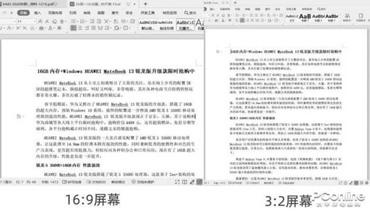370x211 pixels.
Task: Apply numbered list in the 3:2 window
Action: 244,16
